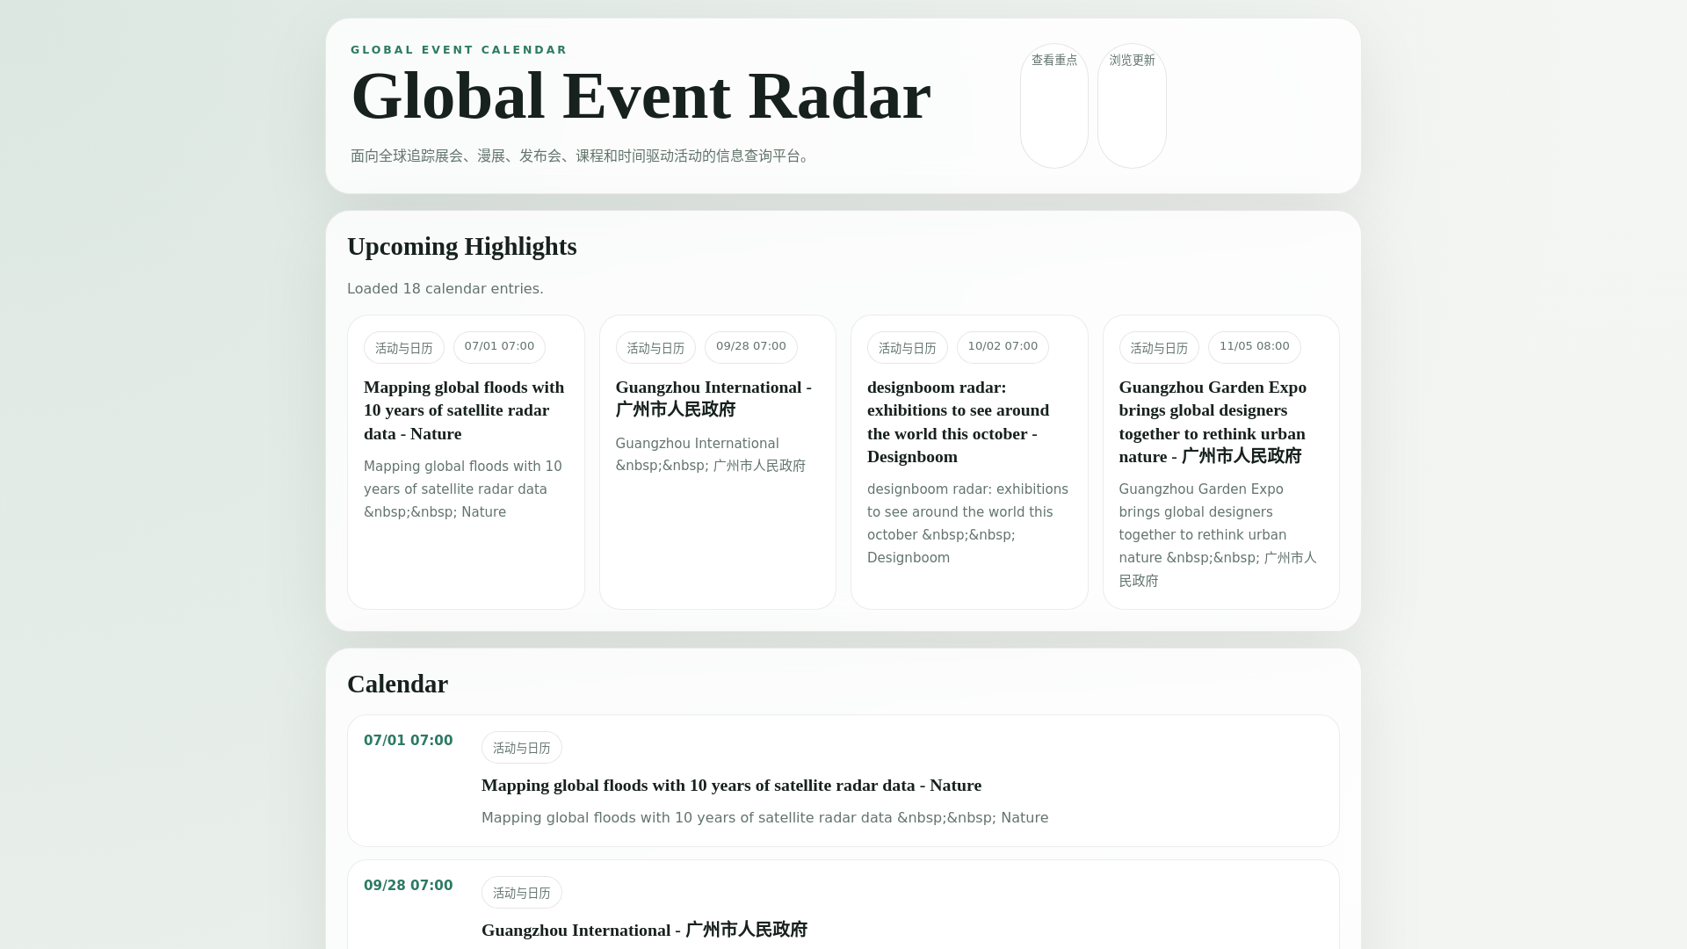Screen dimensions: 1687x949
Task: Open the Guangzhou International calendar entry title
Action: click(644, 931)
